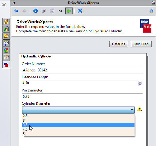
Task: Open help via the question mark icon
Action: pos(151,11)
